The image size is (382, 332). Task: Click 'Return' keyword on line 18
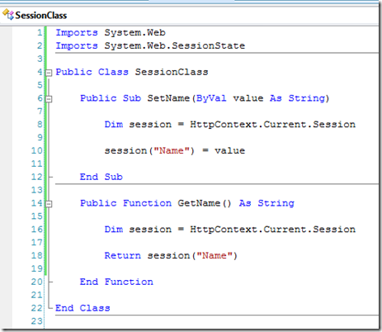(x=123, y=255)
